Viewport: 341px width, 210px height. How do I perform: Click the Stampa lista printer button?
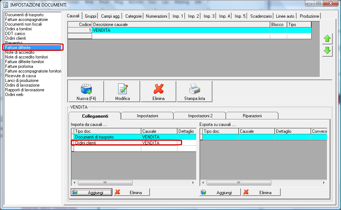pyautogui.click(x=195, y=91)
